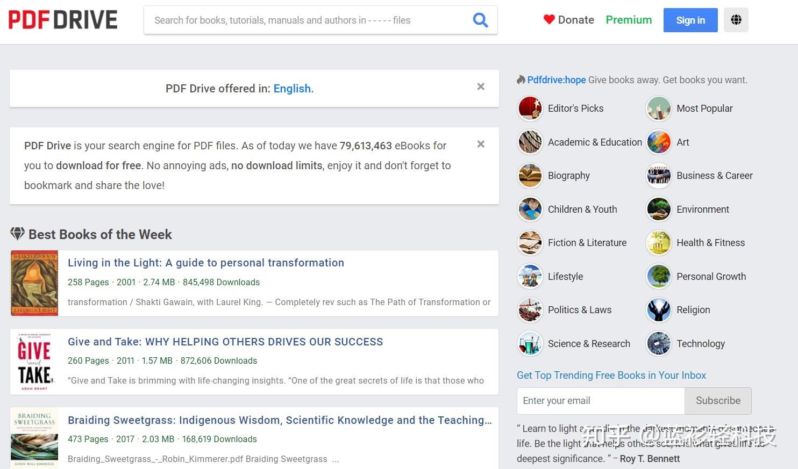
Task: Click the Lifestyle category icon
Action: pos(530,277)
